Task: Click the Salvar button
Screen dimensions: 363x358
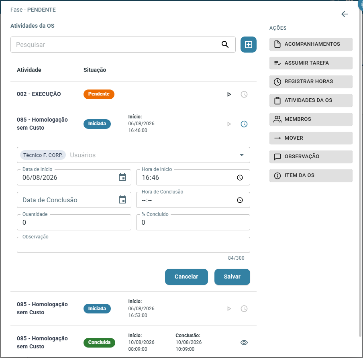Action: pos(232,277)
